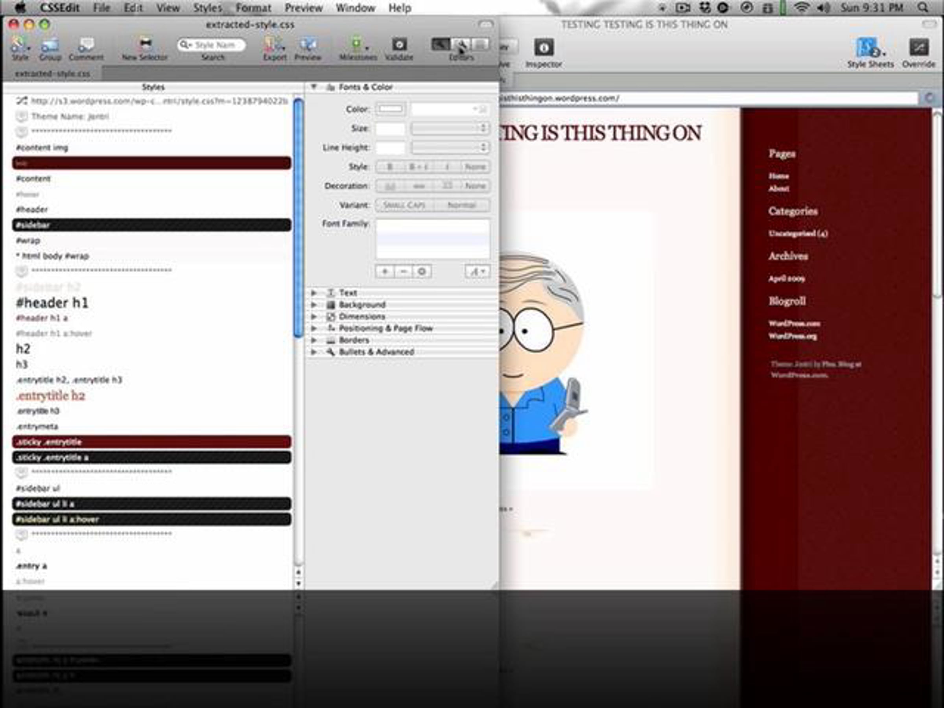Expand the Background section
Viewport: 944px width, 708px height.
coord(313,305)
